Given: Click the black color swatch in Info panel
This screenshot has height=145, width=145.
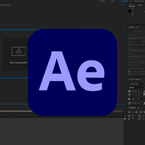Looking at the screenshot, I should pos(130,11).
